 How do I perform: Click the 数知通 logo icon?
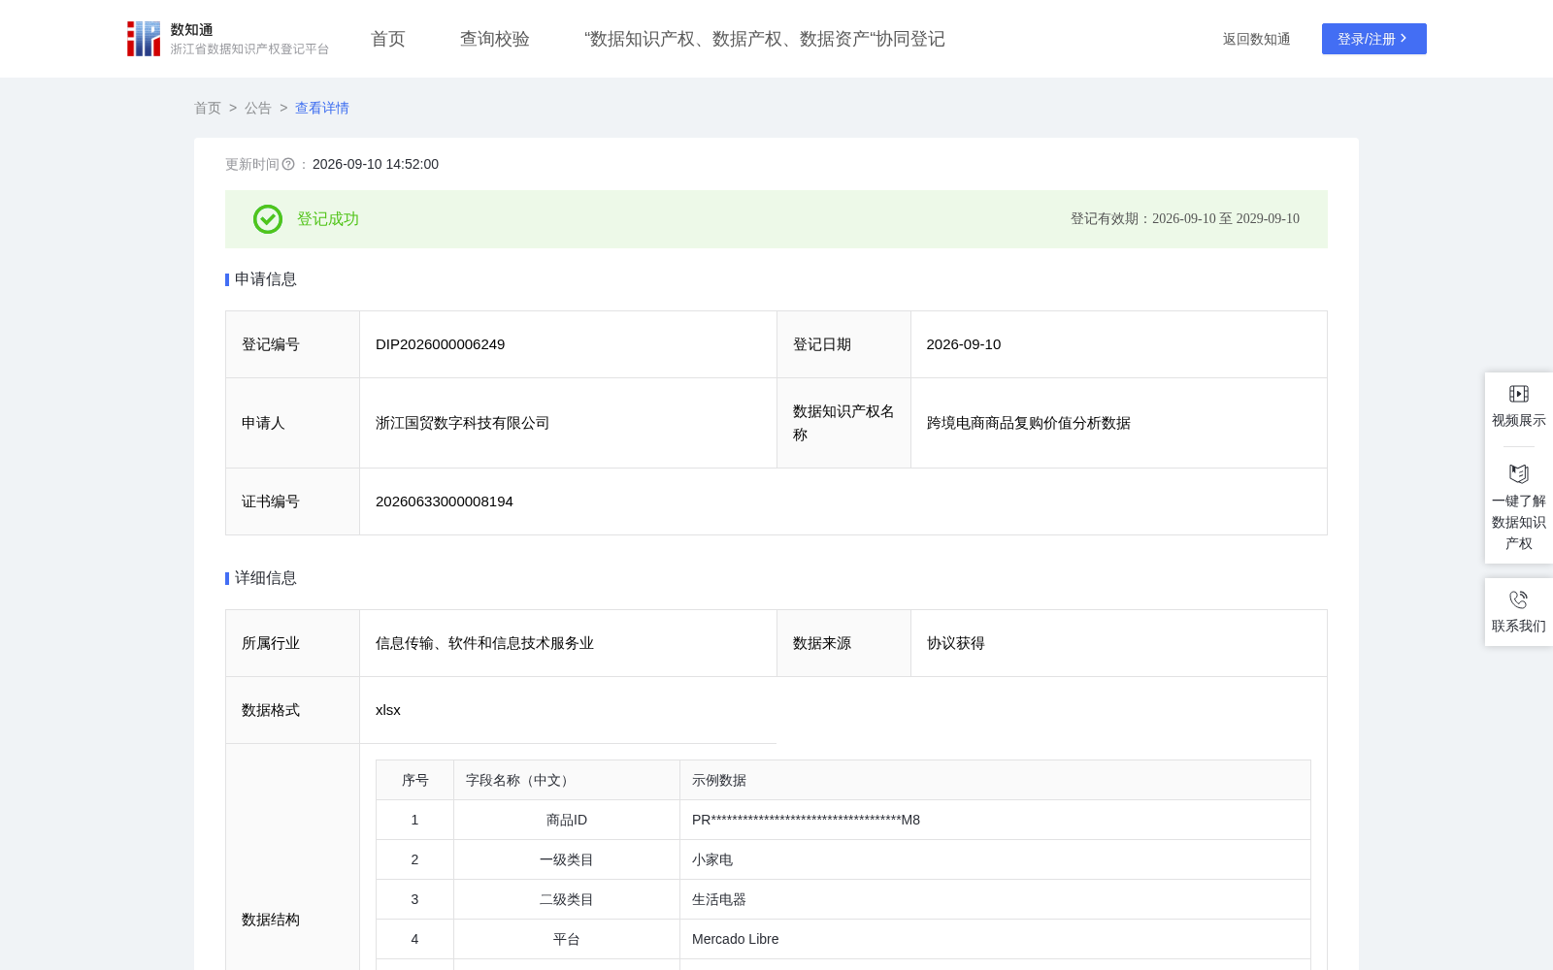144,39
